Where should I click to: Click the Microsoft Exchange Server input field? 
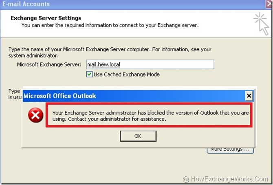click(x=150, y=64)
